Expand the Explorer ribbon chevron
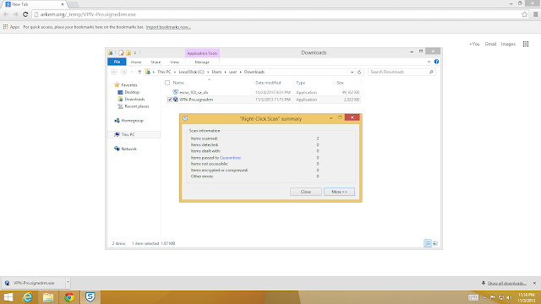The height and width of the screenshot is (304, 541). [429, 62]
